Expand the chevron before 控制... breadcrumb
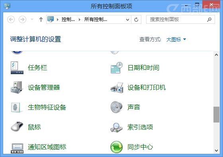The image size is (223, 157). pos(58,19)
